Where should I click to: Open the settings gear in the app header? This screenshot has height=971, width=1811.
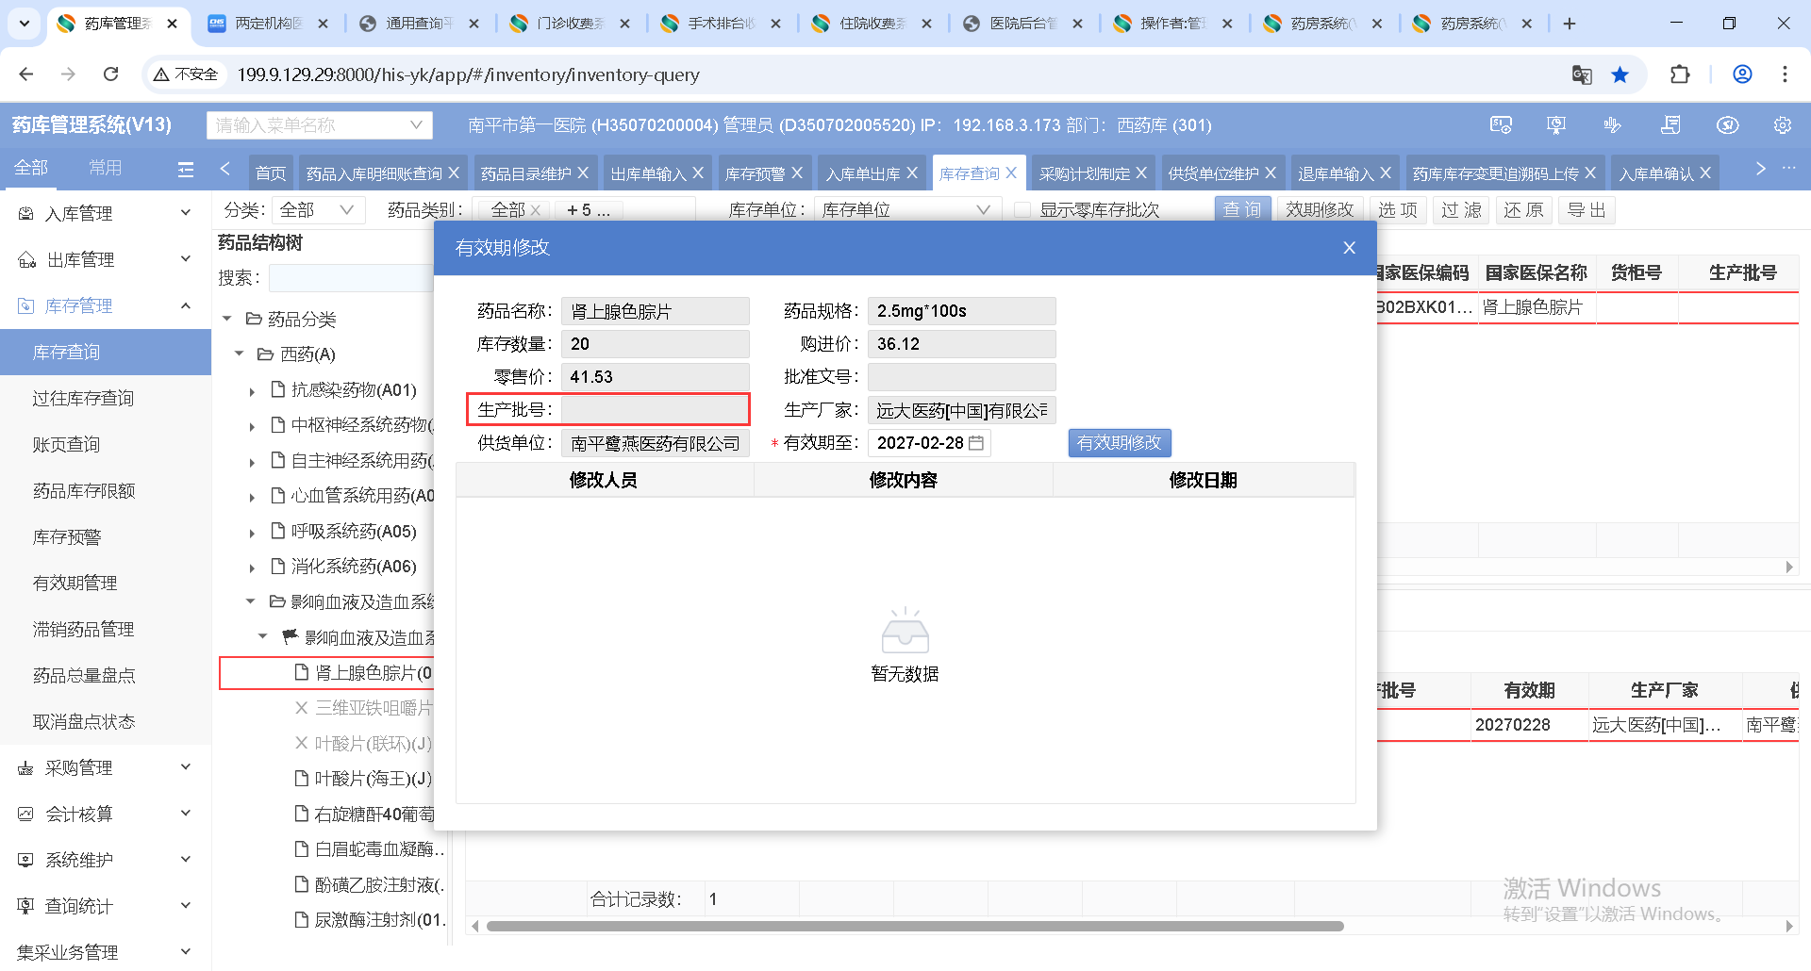(x=1782, y=125)
